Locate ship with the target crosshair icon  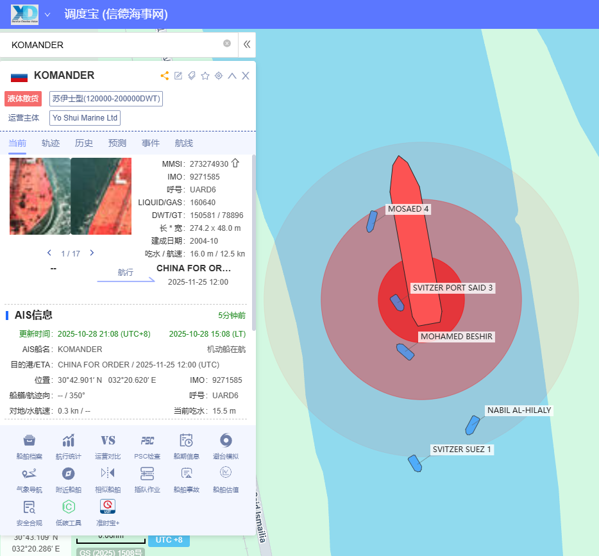click(x=219, y=76)
